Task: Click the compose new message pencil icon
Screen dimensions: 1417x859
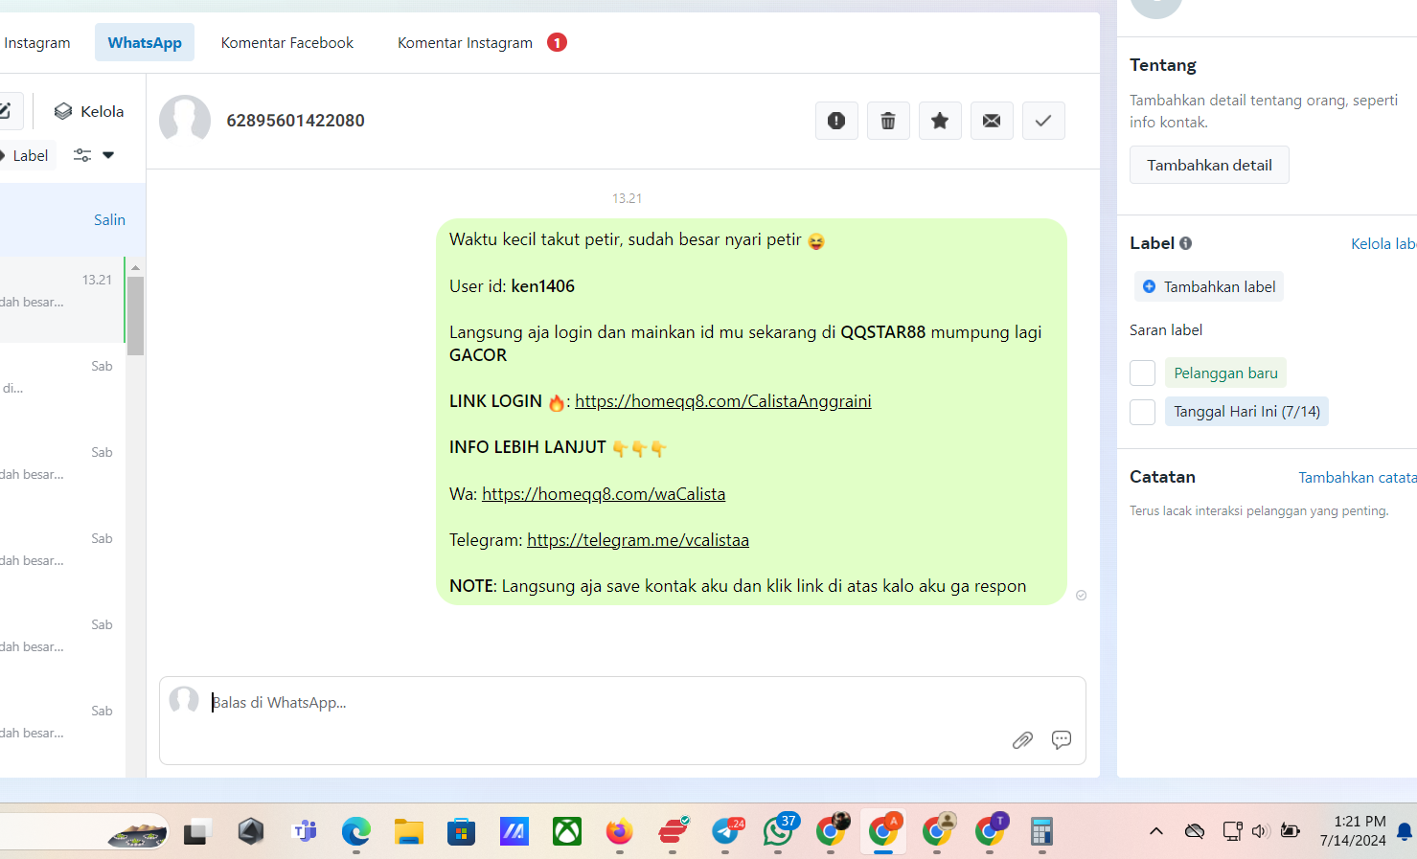Action: pos(6,111)
